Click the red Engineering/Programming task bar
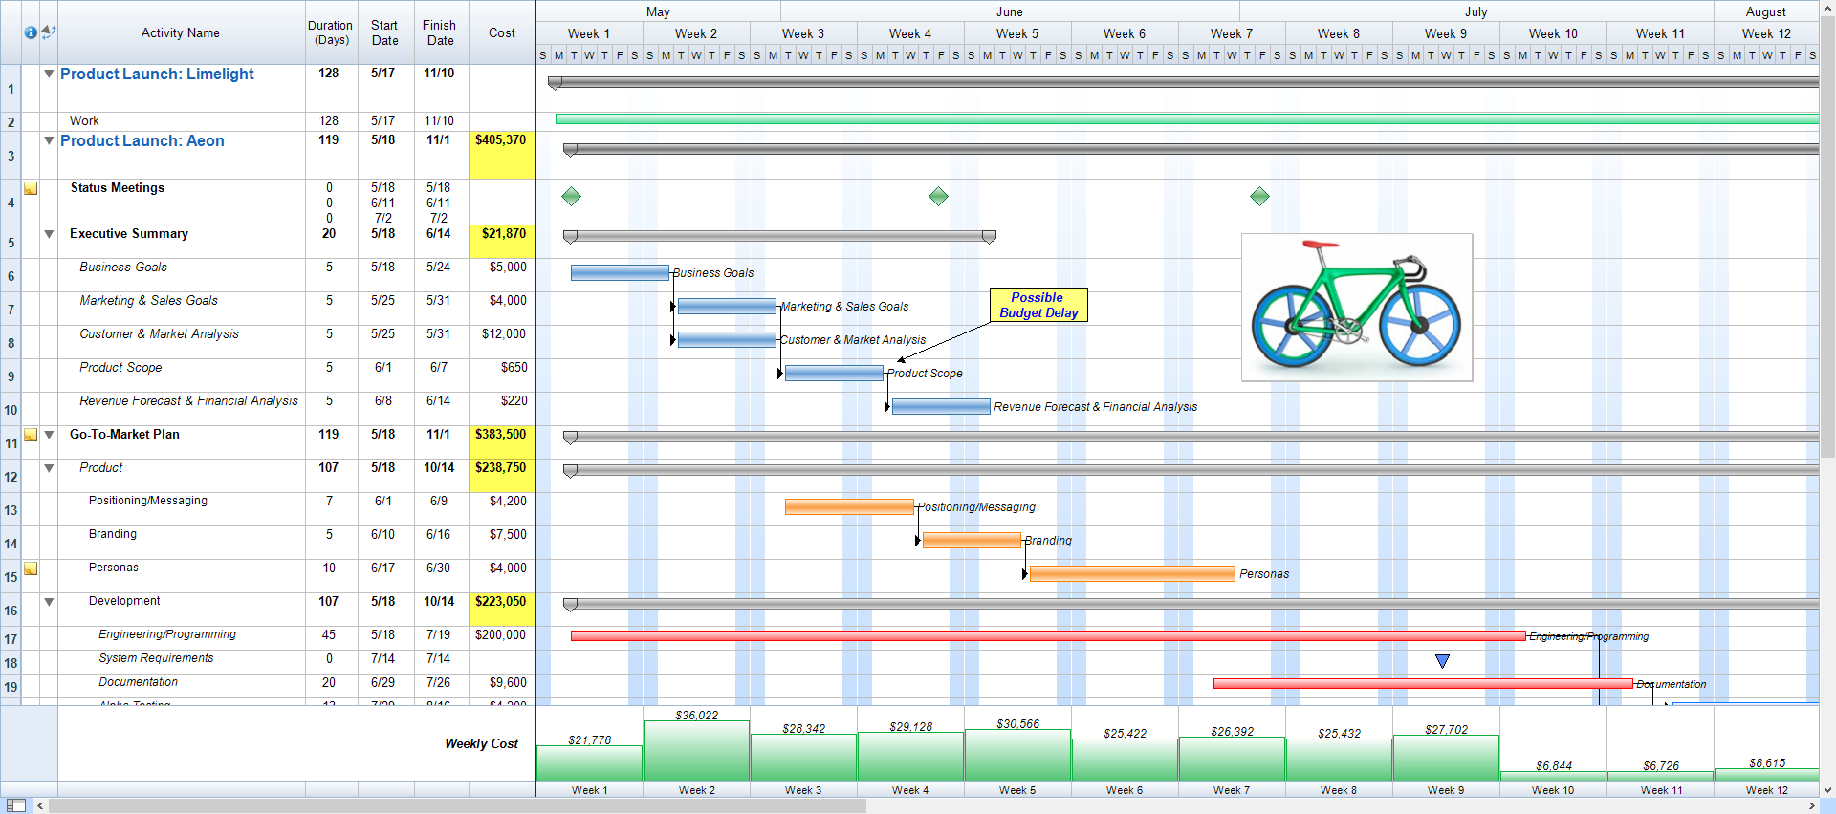1836x814 pixels. point(1047,636)
